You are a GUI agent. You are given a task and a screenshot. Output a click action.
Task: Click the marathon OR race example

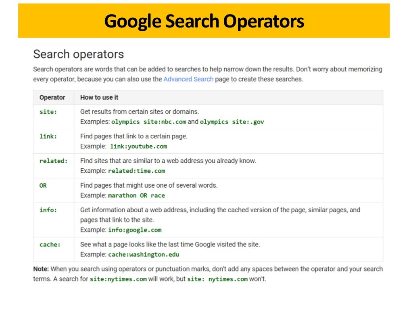click(136, 196)
